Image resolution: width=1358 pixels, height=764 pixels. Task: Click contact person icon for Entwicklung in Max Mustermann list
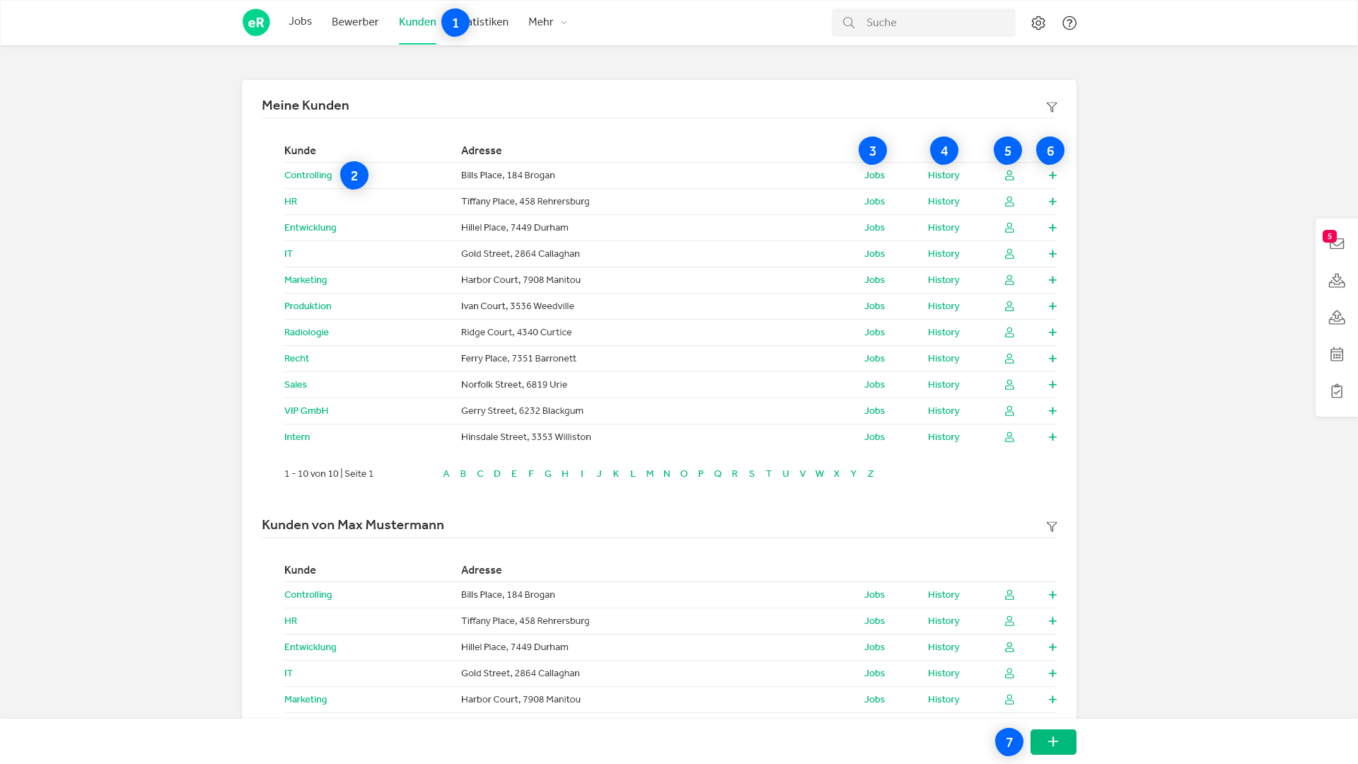point(1009,647)
